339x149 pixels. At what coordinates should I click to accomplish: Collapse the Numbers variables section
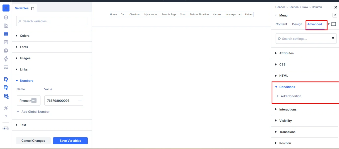[x=52, y=81]
